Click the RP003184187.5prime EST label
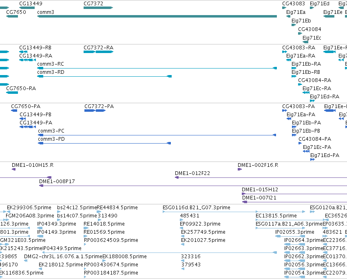 click(x=111, y=273)
